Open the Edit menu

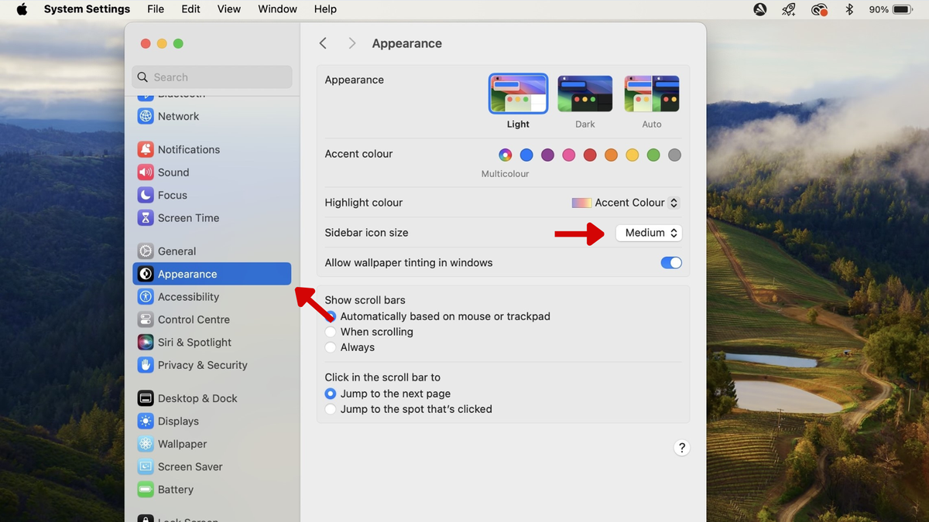pyautogui.click(x=190, y=9)
